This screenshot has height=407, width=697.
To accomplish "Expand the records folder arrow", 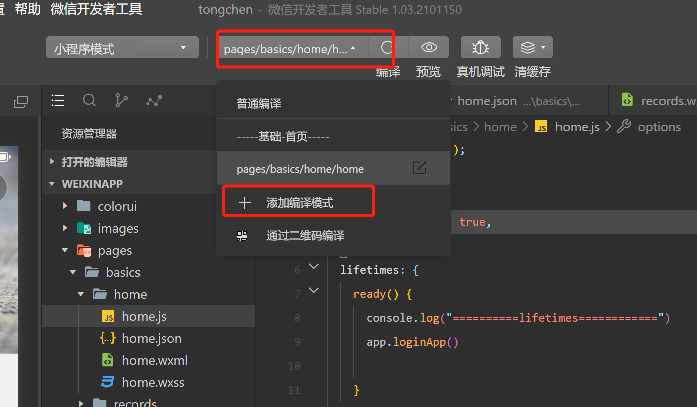I will [x=81, y=403].
